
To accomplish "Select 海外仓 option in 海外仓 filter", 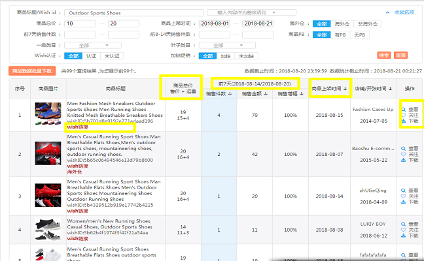I will click(342, 23).
